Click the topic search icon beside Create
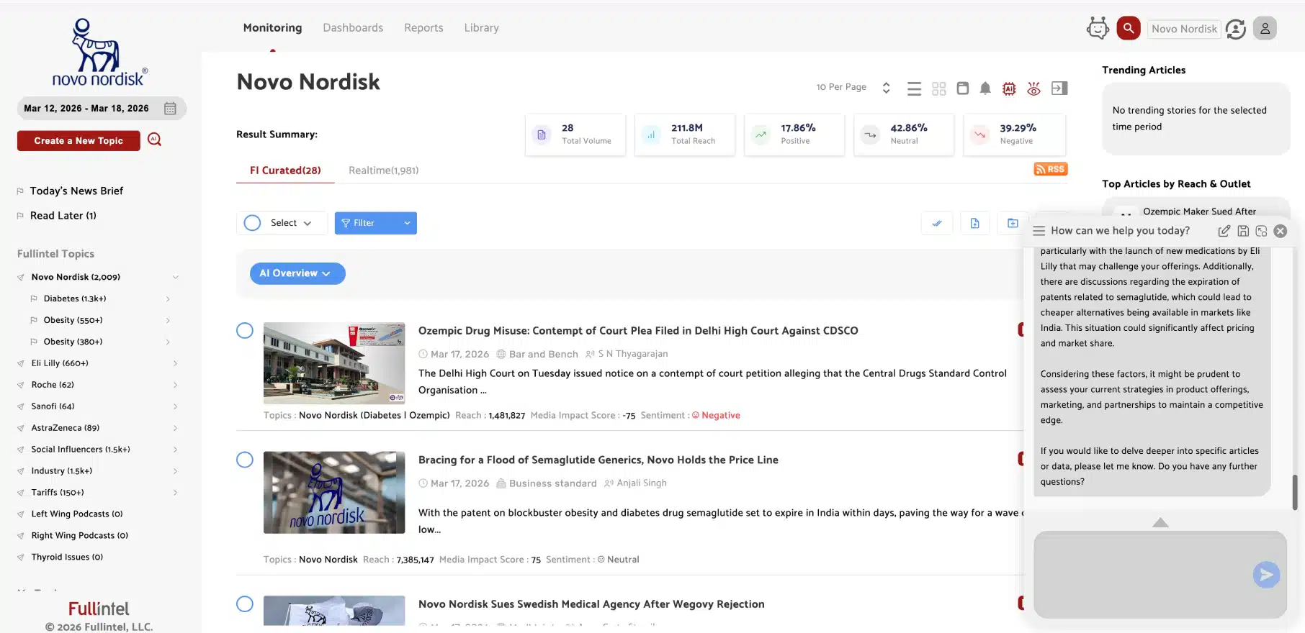The image size is (1305, 633). (x=154, y=140)
